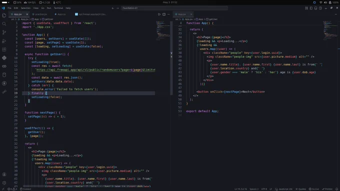340x191 pixels.
Task: Click the Split Editor icon in left editor
Action: pos(164,14)
